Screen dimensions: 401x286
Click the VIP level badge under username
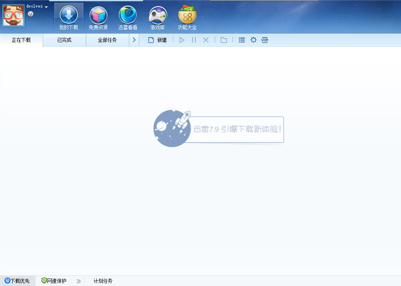point(31,14)
